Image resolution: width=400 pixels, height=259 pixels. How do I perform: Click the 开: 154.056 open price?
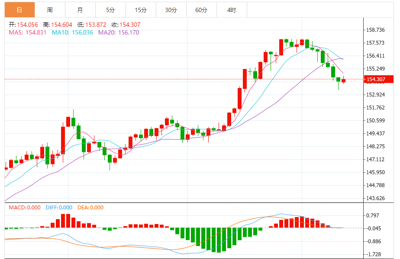[x=23, y=25]
